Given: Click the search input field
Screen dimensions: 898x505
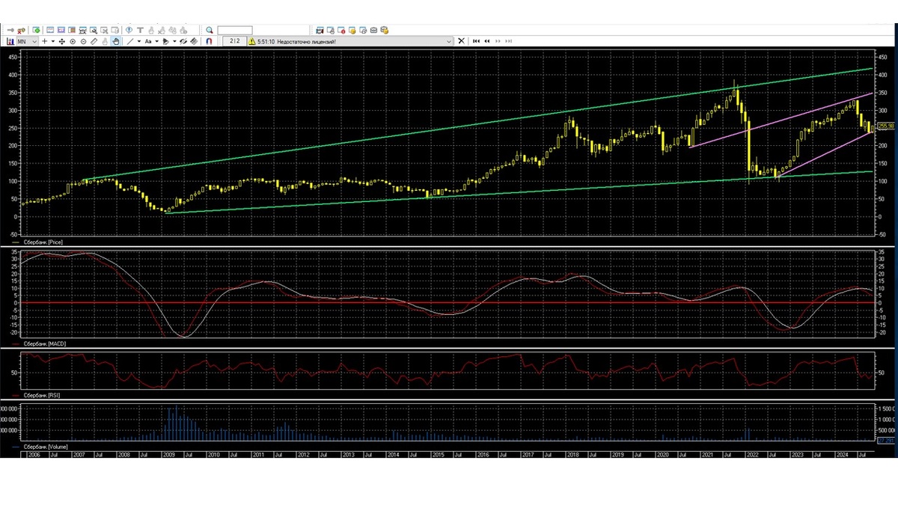Looking at the screenshot, I should 235,30.
